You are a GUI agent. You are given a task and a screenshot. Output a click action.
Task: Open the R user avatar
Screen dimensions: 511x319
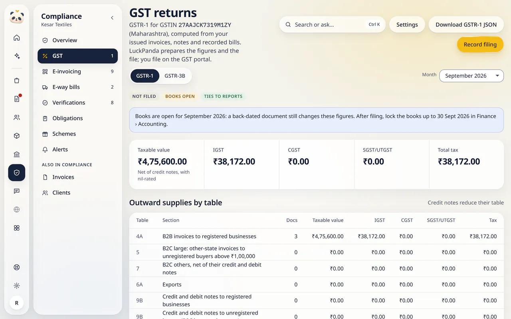pyautogui.click(x=17, y=303)
